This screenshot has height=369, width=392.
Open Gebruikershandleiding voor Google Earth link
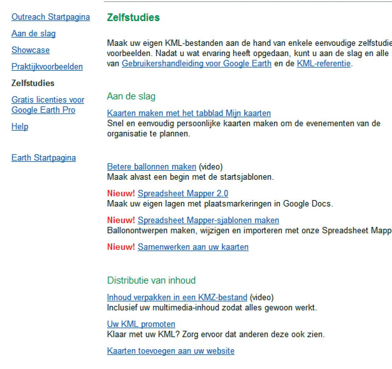(x=196, y=63)
